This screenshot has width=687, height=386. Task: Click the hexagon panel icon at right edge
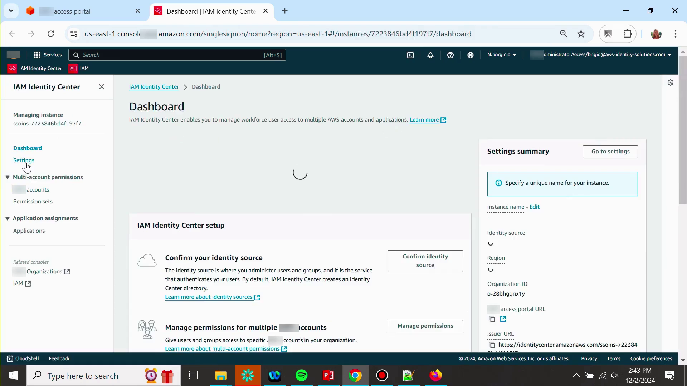(x=671, y=83)
